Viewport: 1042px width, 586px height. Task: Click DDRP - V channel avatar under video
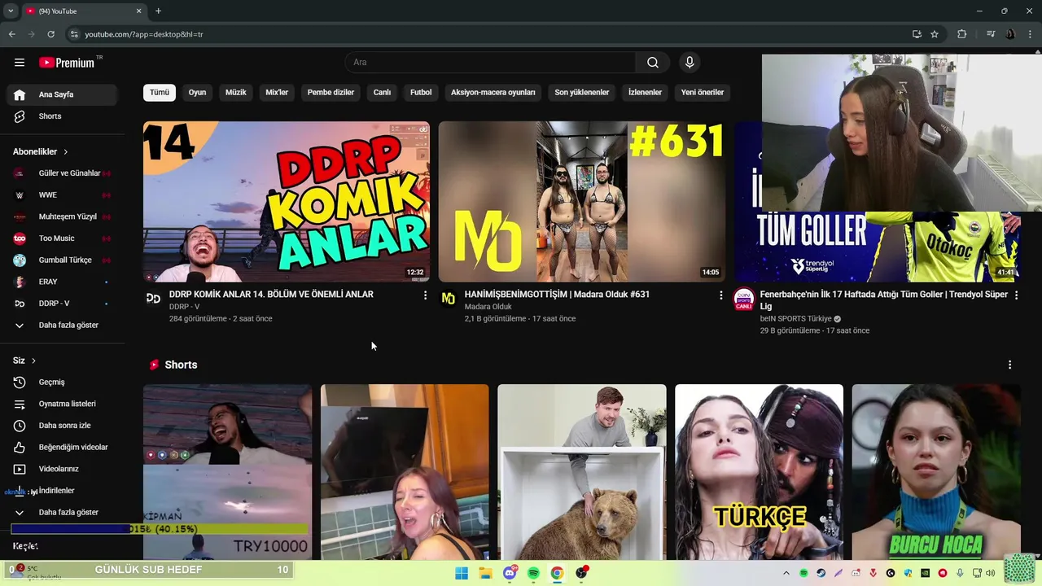[153, 299]
